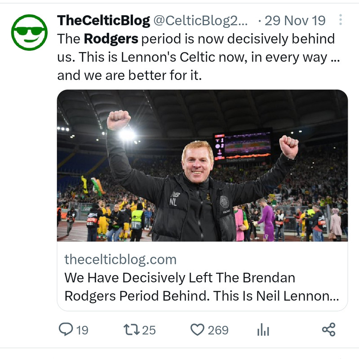Open the three-dot more options menu

(341, 20)
